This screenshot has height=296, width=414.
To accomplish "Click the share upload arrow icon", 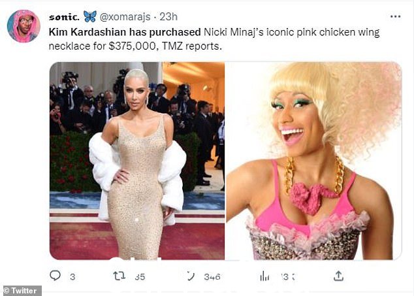I will point(338,276).
